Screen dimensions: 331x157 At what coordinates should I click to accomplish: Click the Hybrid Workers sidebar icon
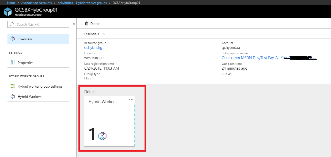(13, 96)
